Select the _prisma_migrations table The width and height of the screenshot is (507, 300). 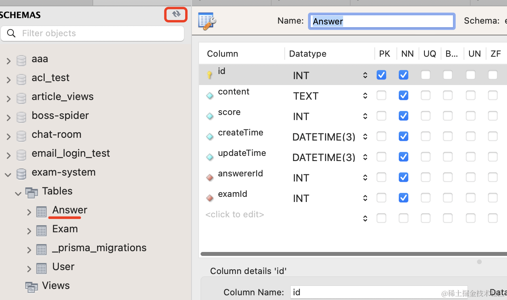pos(99,248)
